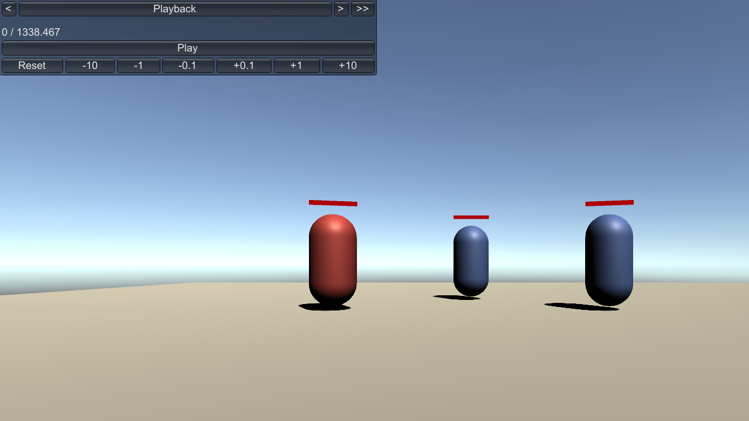Click the double right arrow button
749x421 pixels.
362,9
